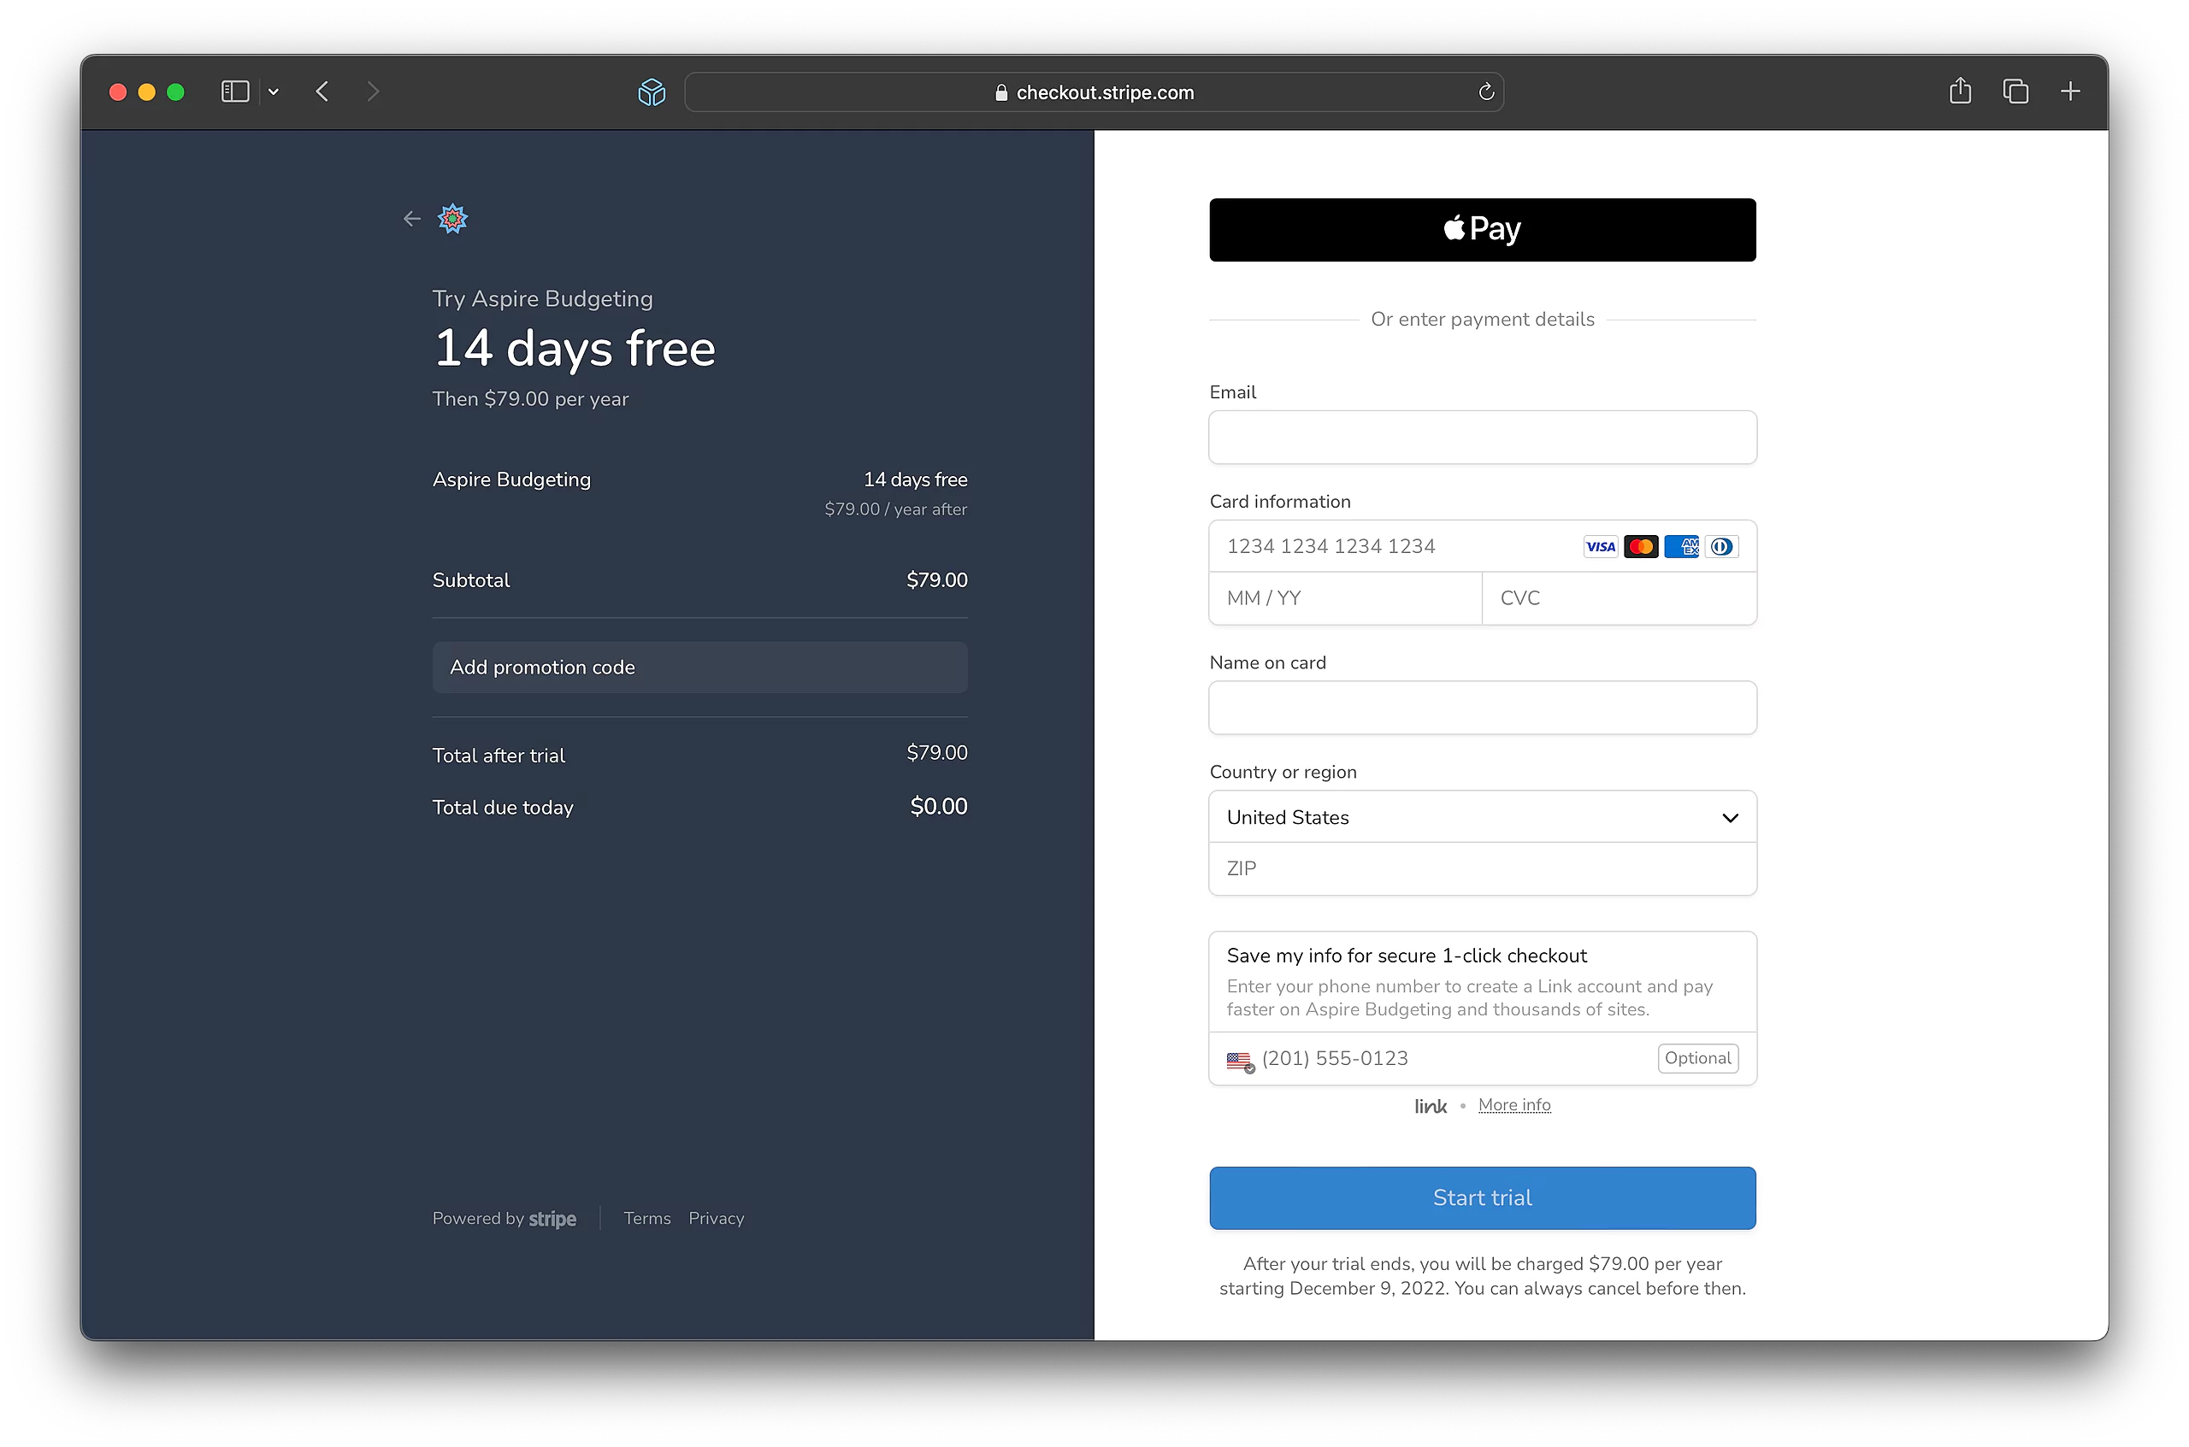Click the Mastercard icon
Viewport: 2189px width, 1447px height.
pyautogui.click(x=1641, y=546)
